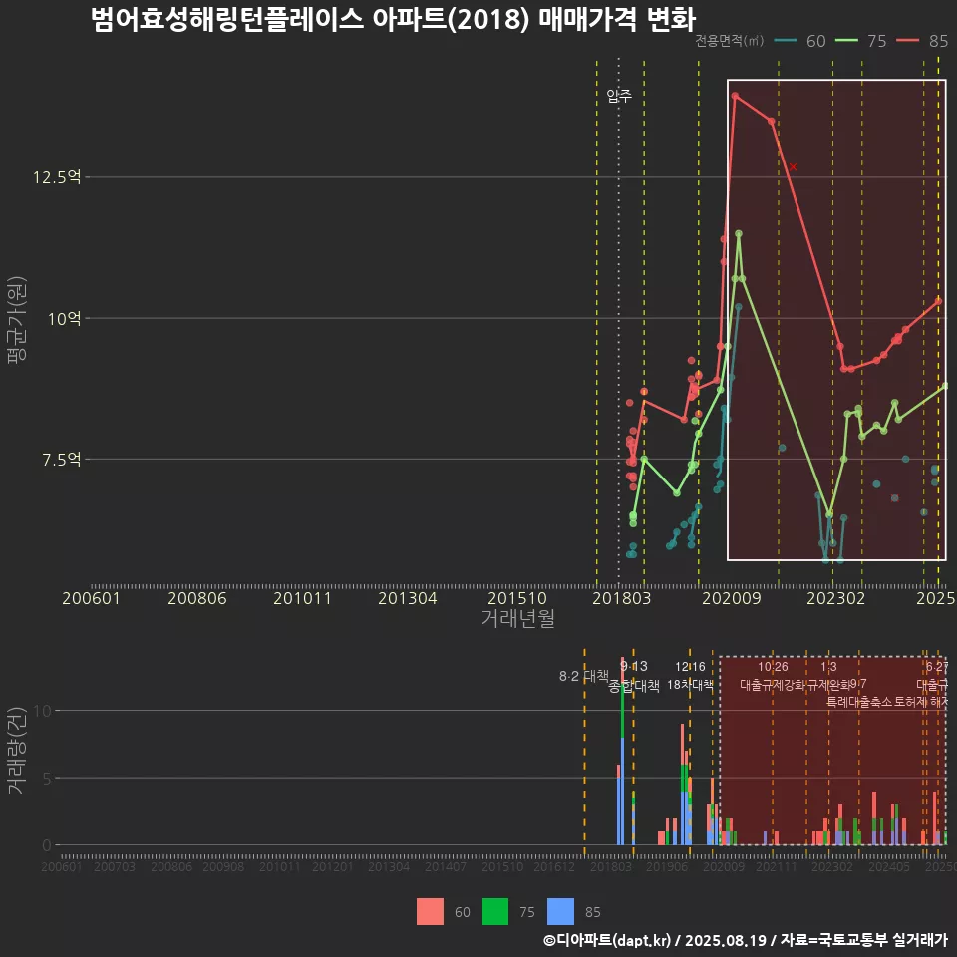This screenshot has width=957, height=957.
Task: Click the peak point of the red 85 line
Action: tap(735, 96)
